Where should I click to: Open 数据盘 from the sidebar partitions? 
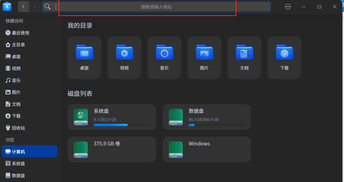coord(30,175)
